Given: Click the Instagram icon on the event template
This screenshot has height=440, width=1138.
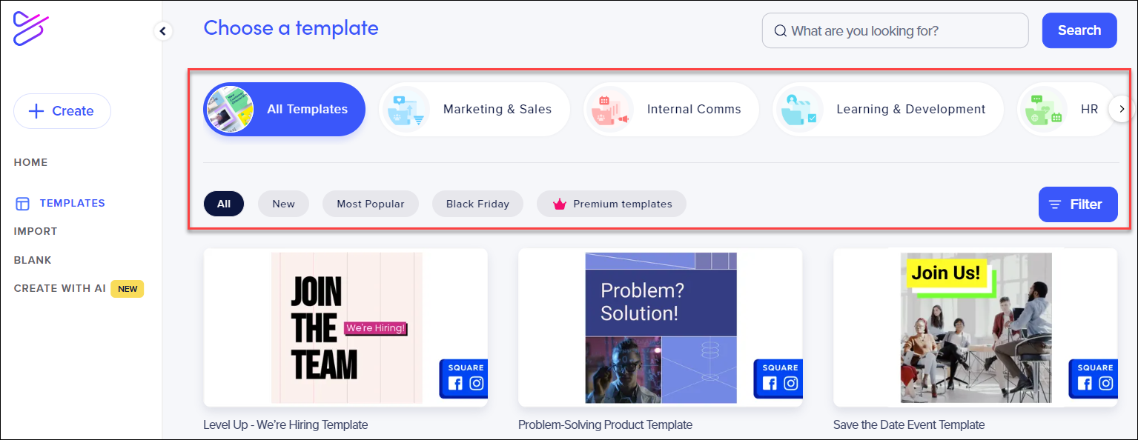Looking at the screenshot, I should [1105, 381].
